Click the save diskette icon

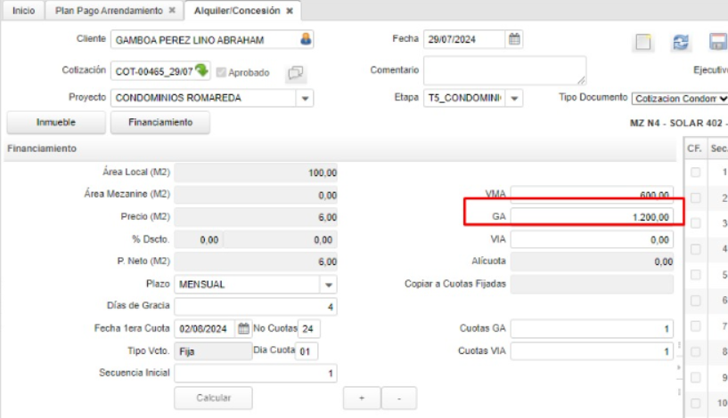point(717,42)
